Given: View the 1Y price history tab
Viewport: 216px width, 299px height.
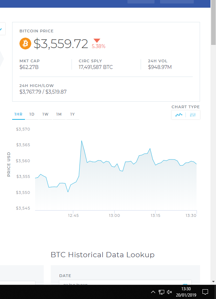Looking at the screenshot, I should tap(73, 114).
